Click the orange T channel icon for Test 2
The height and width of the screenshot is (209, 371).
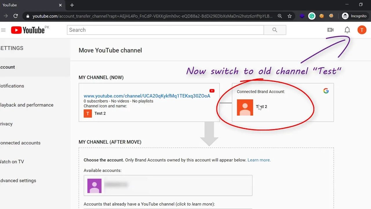click(x=88, y=113)
